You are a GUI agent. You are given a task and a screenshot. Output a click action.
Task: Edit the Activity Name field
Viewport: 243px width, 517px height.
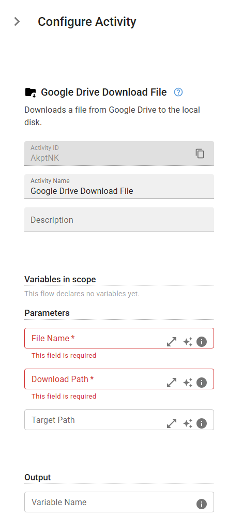click(x=119, y=187)
